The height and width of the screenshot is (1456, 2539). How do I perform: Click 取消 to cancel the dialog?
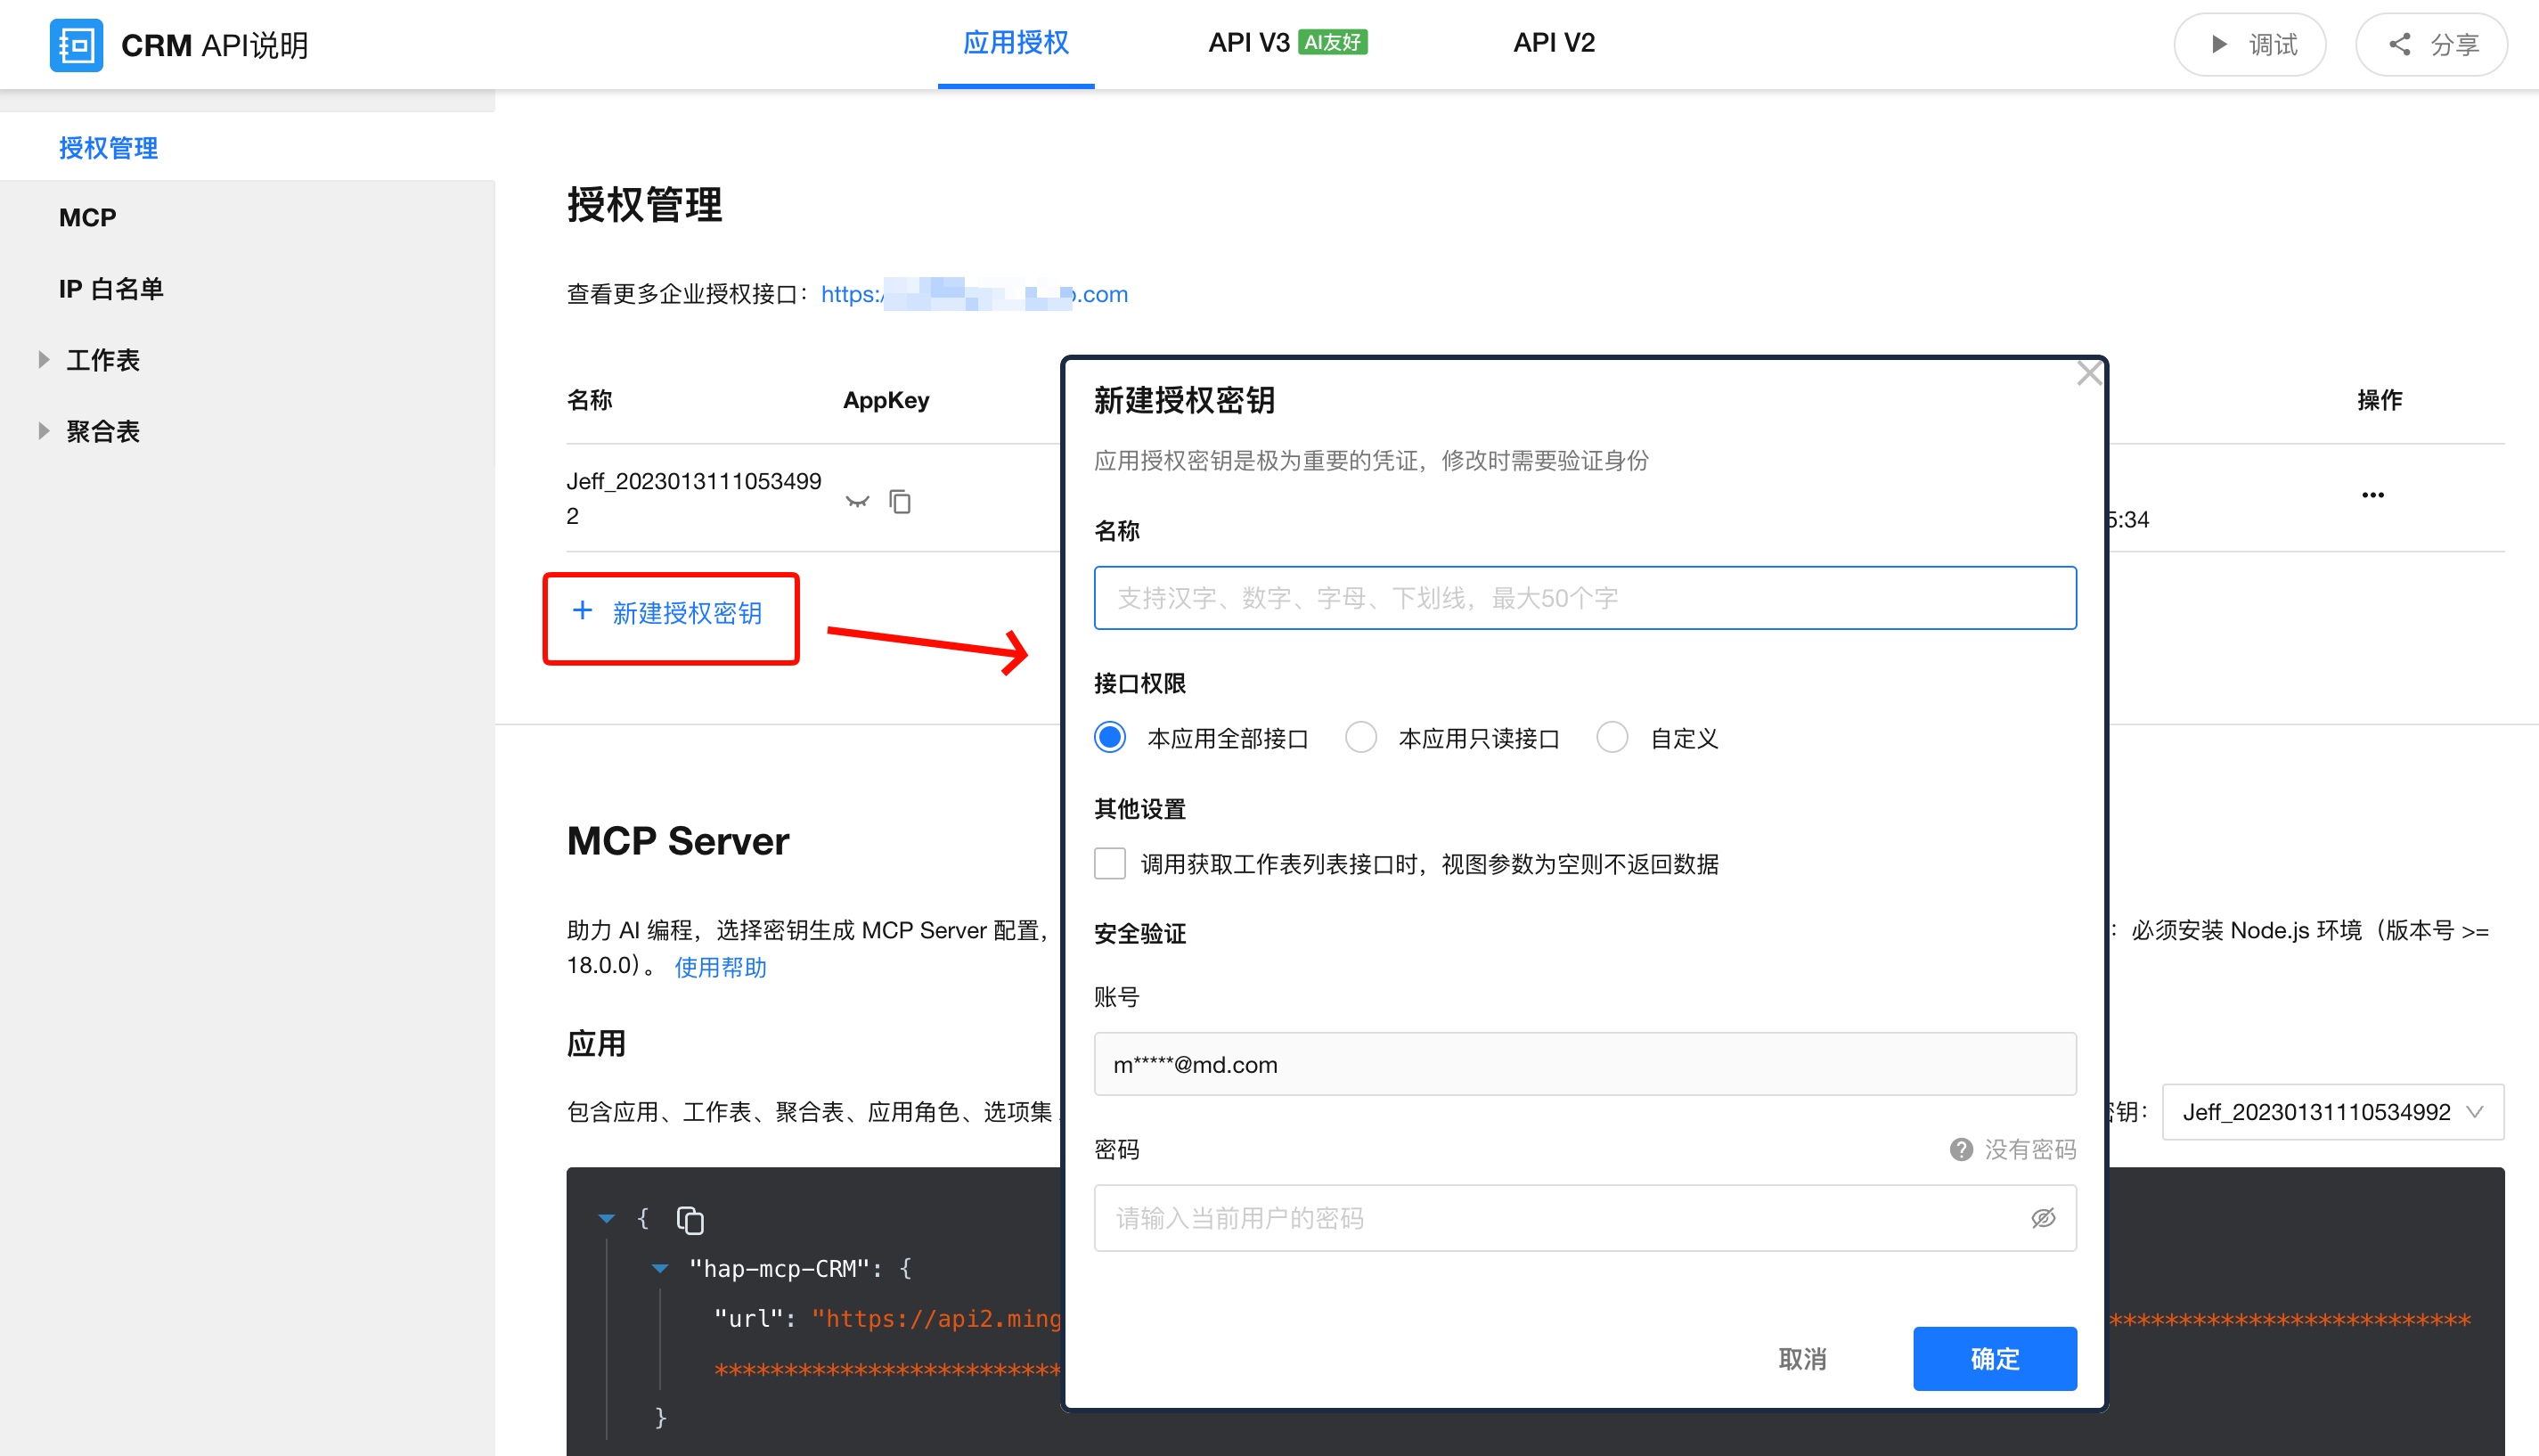tap(1802, 1358)
